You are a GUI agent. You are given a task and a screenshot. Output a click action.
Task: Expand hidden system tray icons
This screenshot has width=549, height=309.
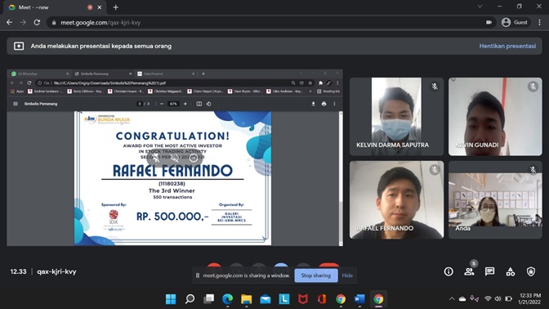pyautogui.click(x=452, y=299)
